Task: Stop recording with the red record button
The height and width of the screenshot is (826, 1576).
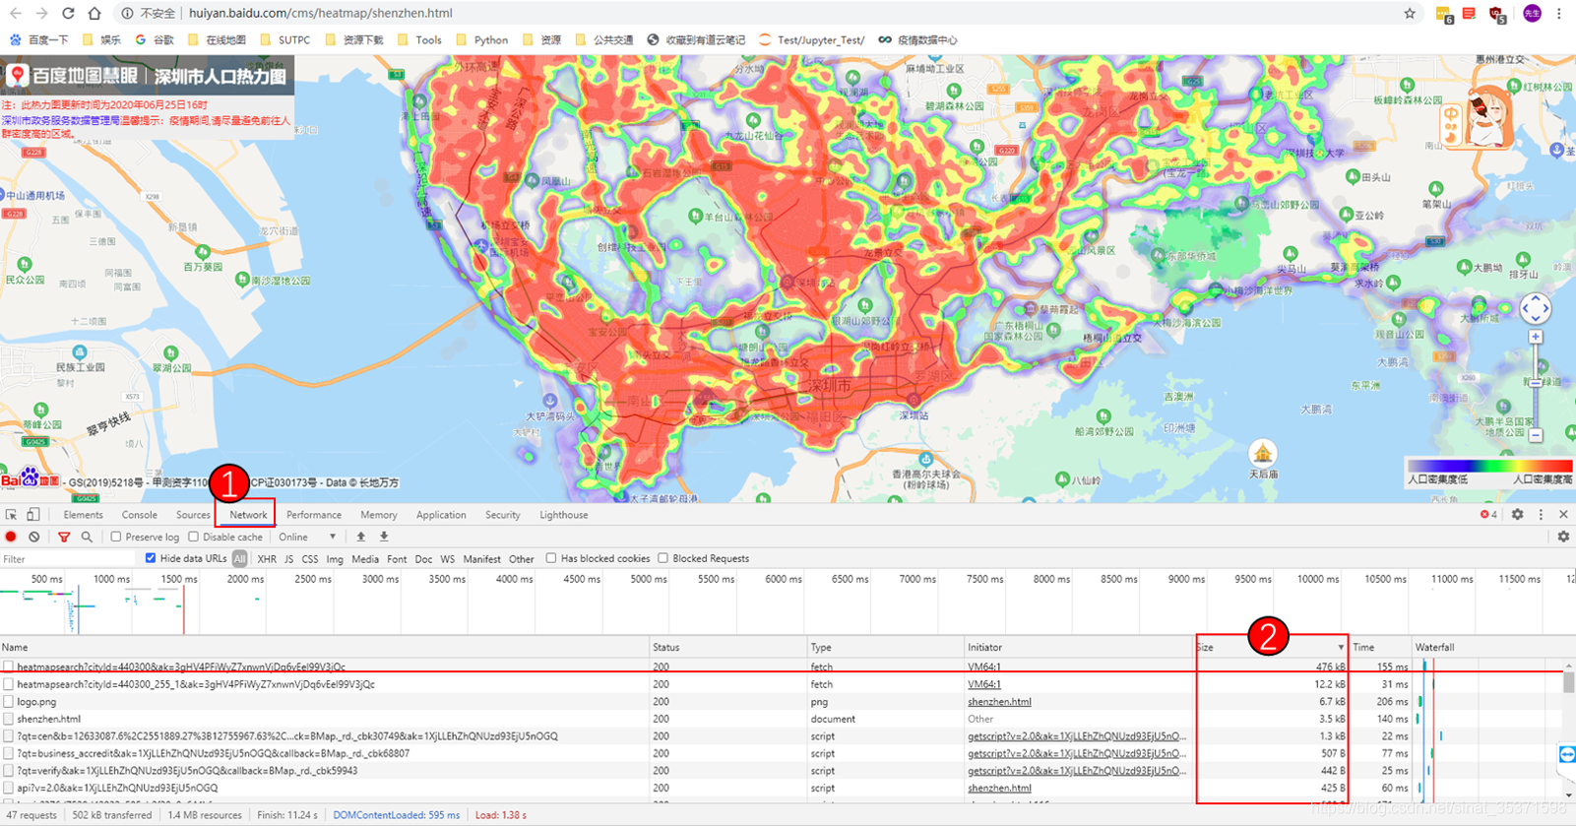Action: click(11, 537)
